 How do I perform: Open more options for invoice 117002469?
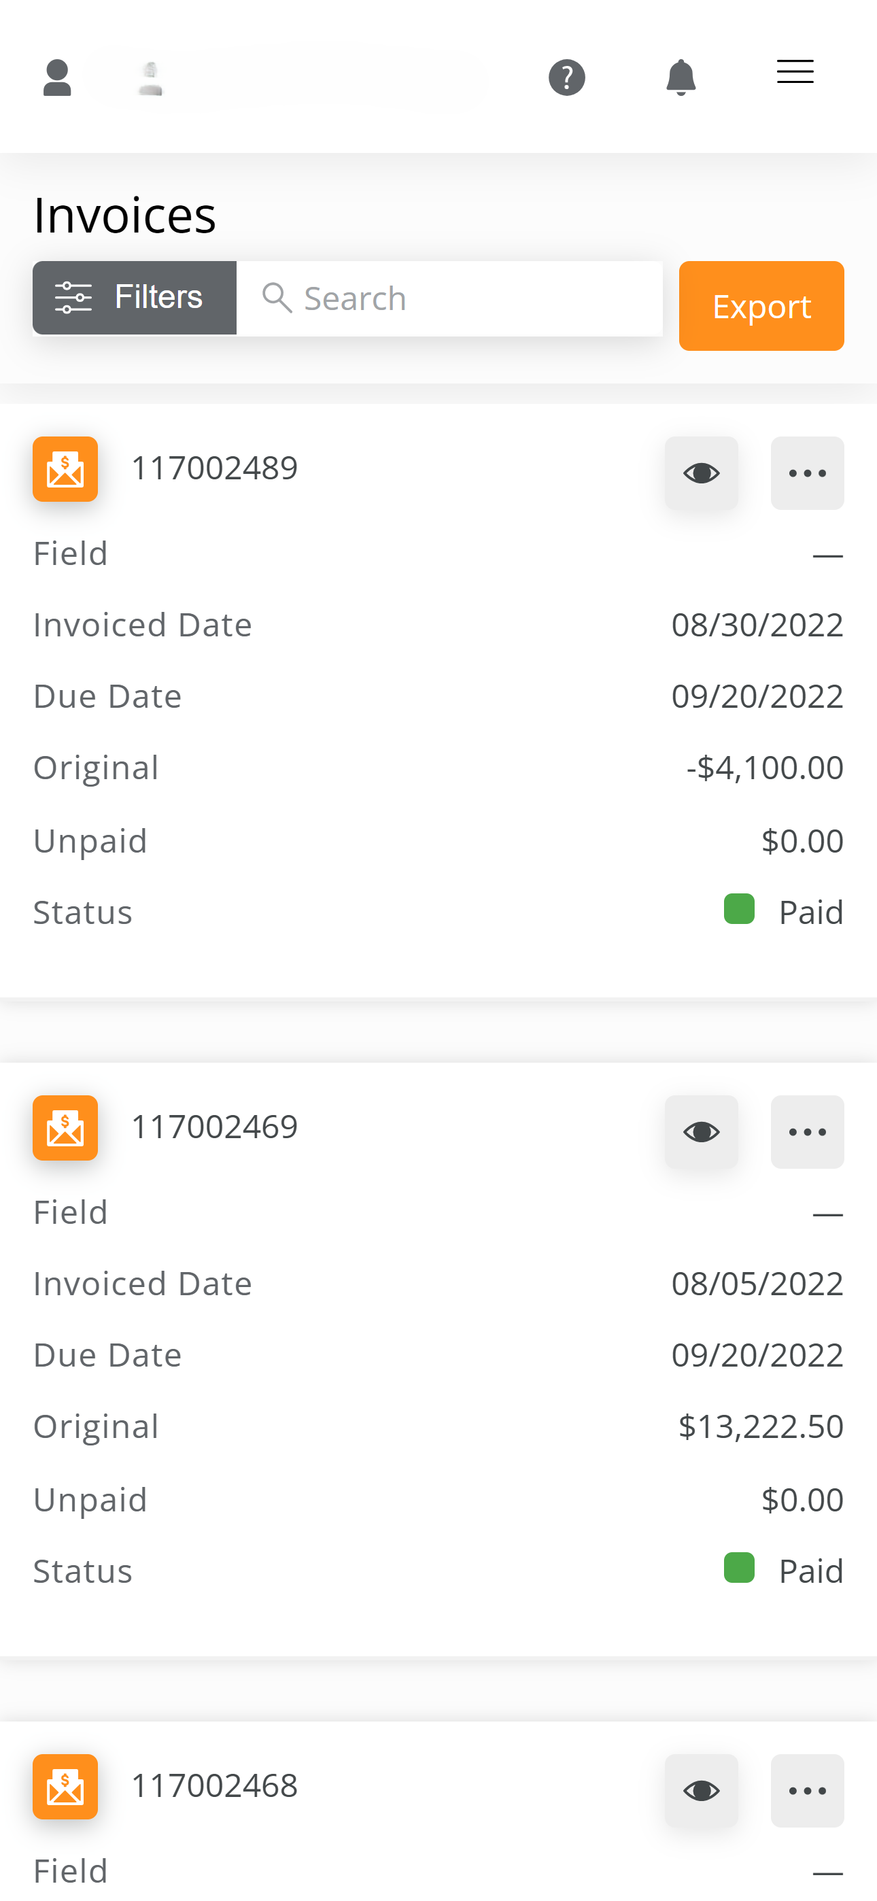tap(808, 1132)
